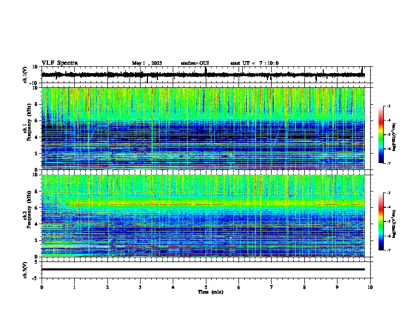
Task: Click the 'ch.1(V)' waveform axis label
Action: pyautogui.click(x=25, y=75)
